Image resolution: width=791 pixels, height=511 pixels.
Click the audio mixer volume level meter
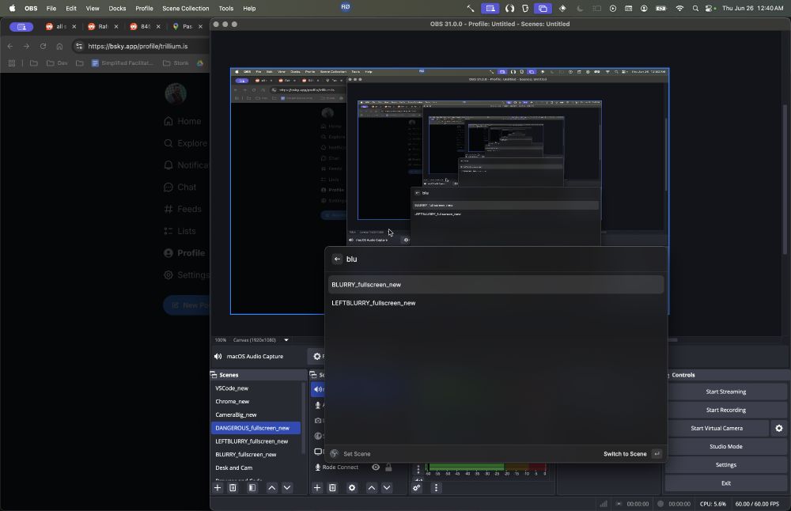click(x=486, y=467)
